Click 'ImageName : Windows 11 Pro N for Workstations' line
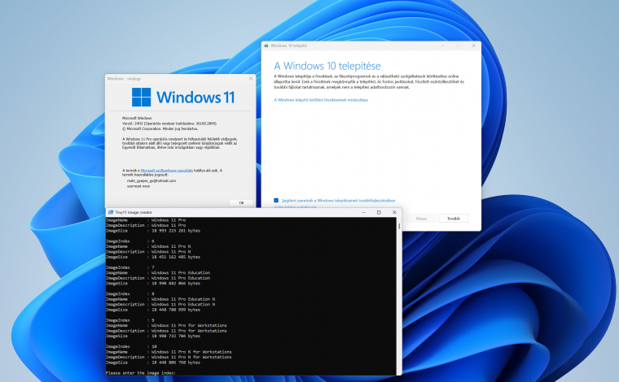619x382 pixels. click(169, 352)
